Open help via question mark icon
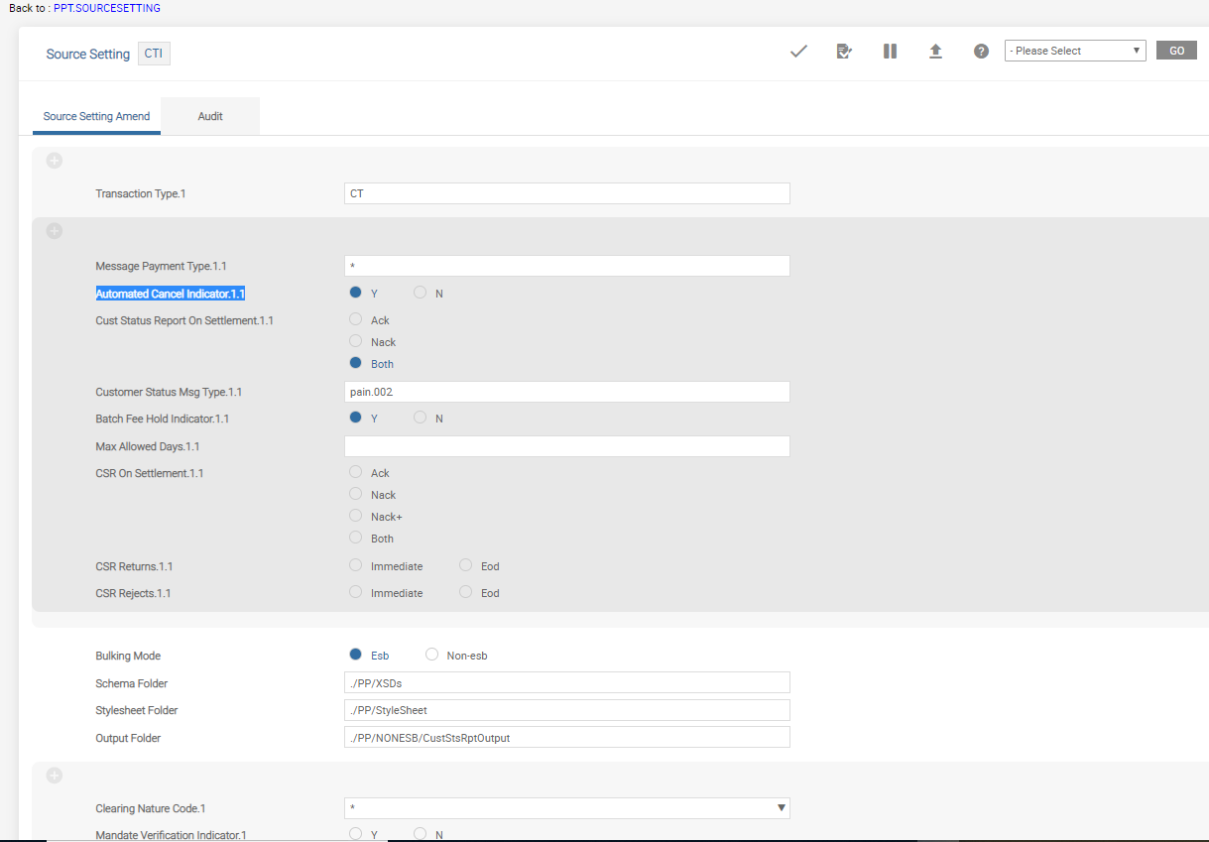The image size is (1209, 842). click(981, 52)
